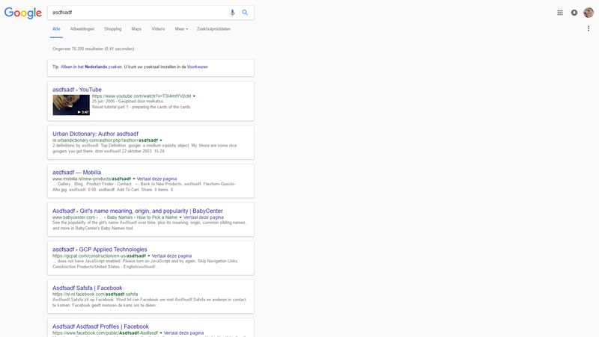Expand arrow next to urbandictionary URL
Screen dimensions: 599x337
(x=161, y=140)
